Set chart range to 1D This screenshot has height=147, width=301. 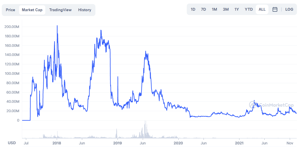(193, 9)
